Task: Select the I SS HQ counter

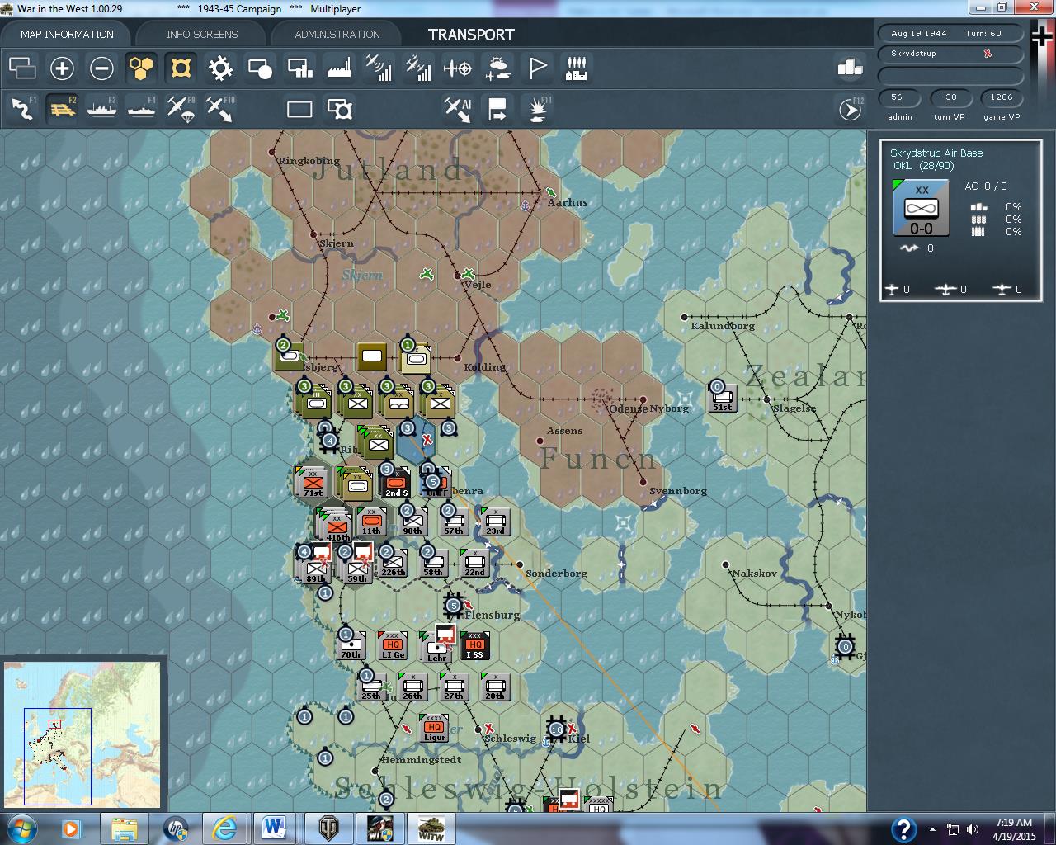Action: click(x=474, y=645)
